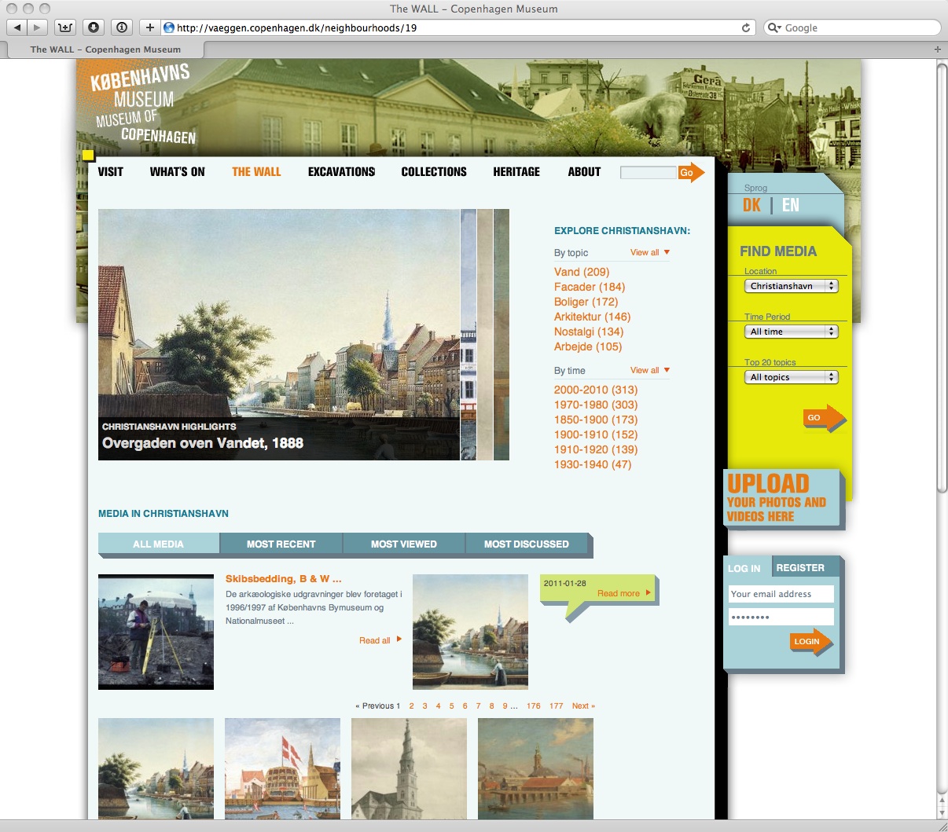Select the browser tab The WALL – Copenhagen Museum

coord(105,49)
